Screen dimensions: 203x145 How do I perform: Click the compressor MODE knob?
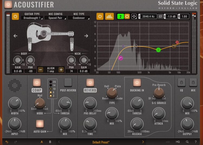(x=40, y=103)
